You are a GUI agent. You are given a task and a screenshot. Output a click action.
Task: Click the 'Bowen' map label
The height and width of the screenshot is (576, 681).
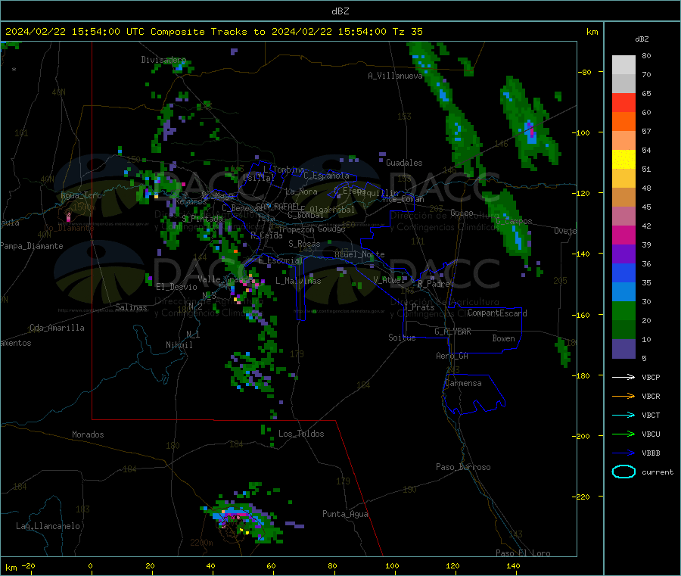[503, 338]
